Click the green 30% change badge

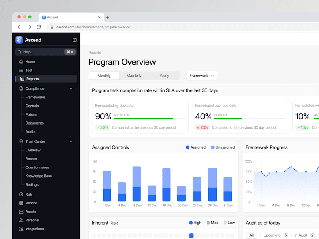click(x=102, y=127)
